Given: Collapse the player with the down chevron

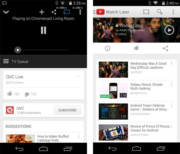Looking at the screenshot, I should [x=6, y=12].
